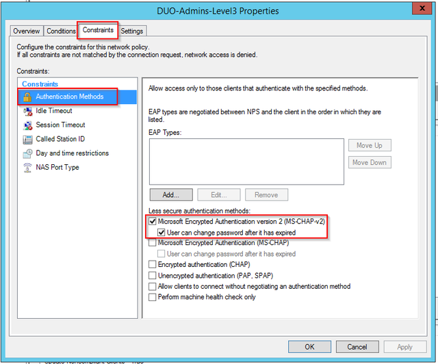Click the Authentication Methods lock icon
Image resolution: width=438 pixels, height=364 pixels.
27,97
